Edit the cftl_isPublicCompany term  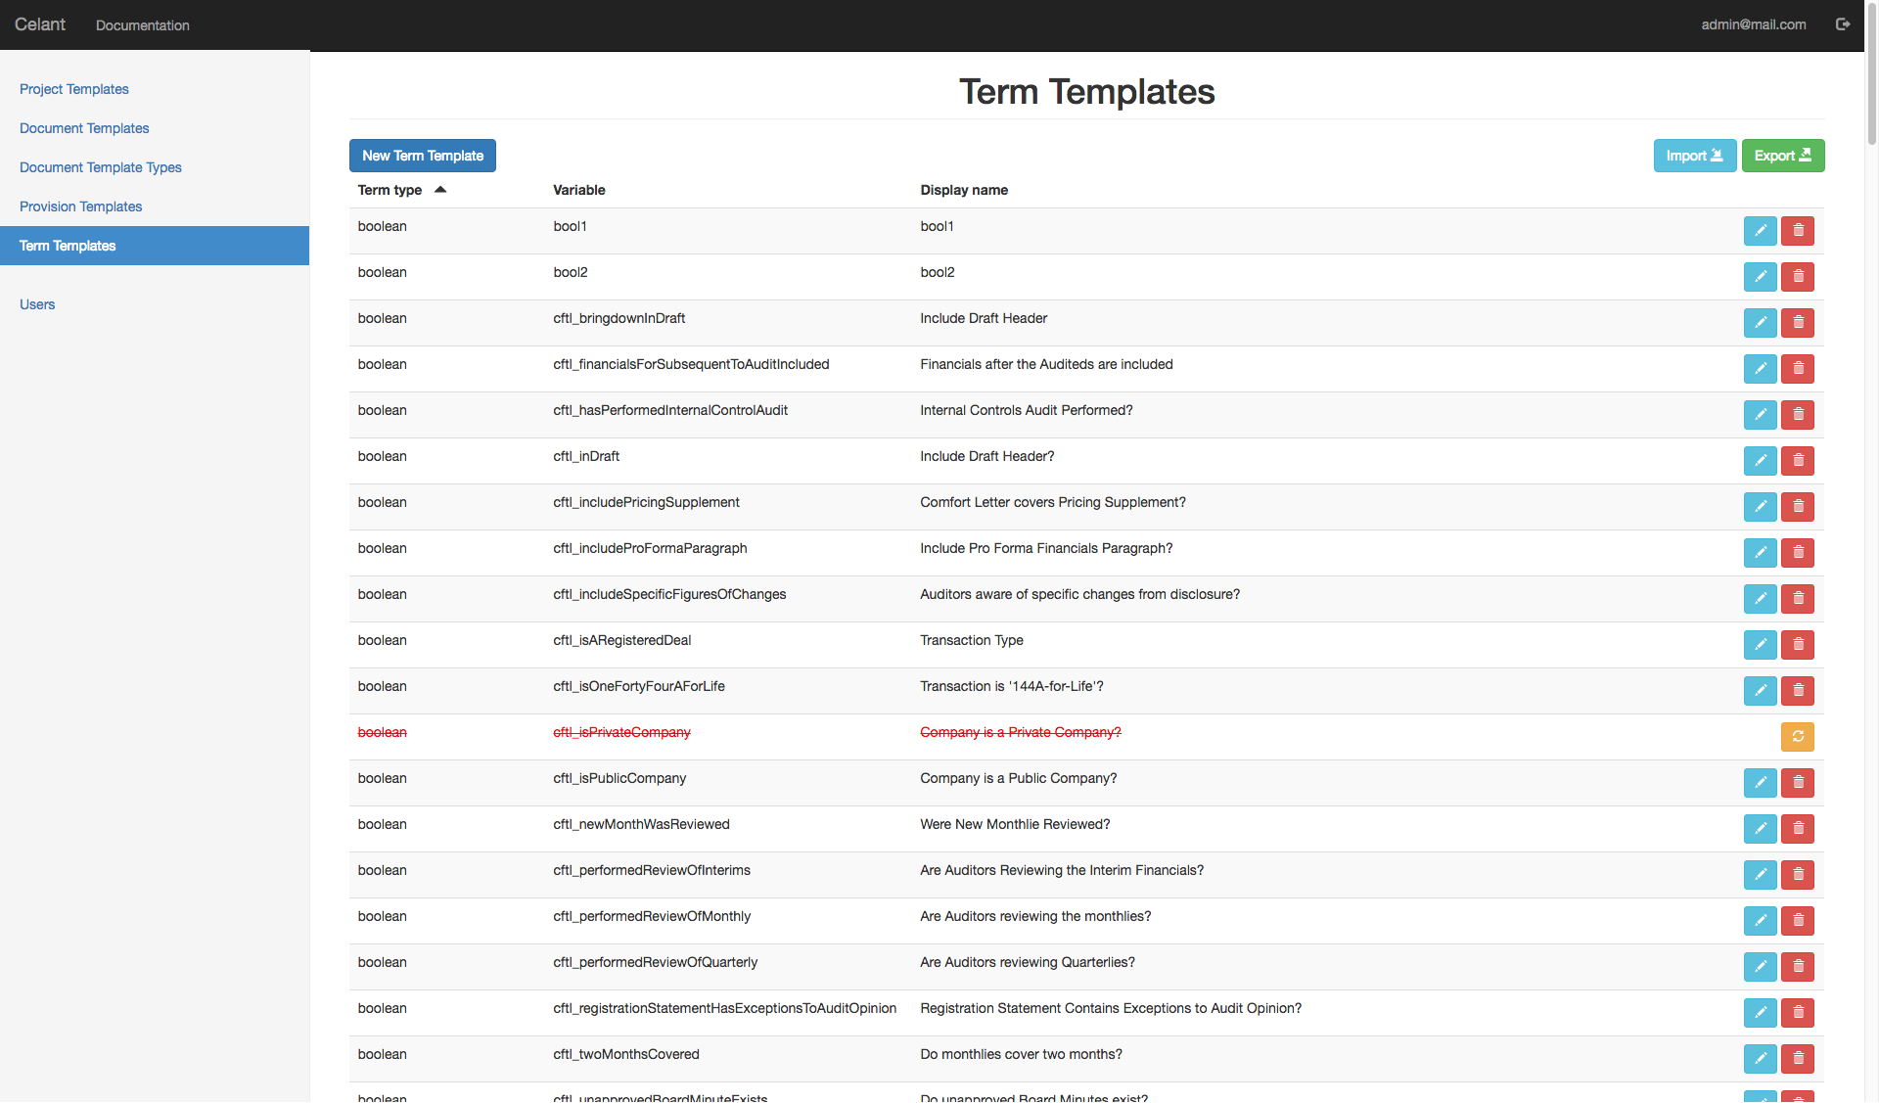tap(1760, 783)
